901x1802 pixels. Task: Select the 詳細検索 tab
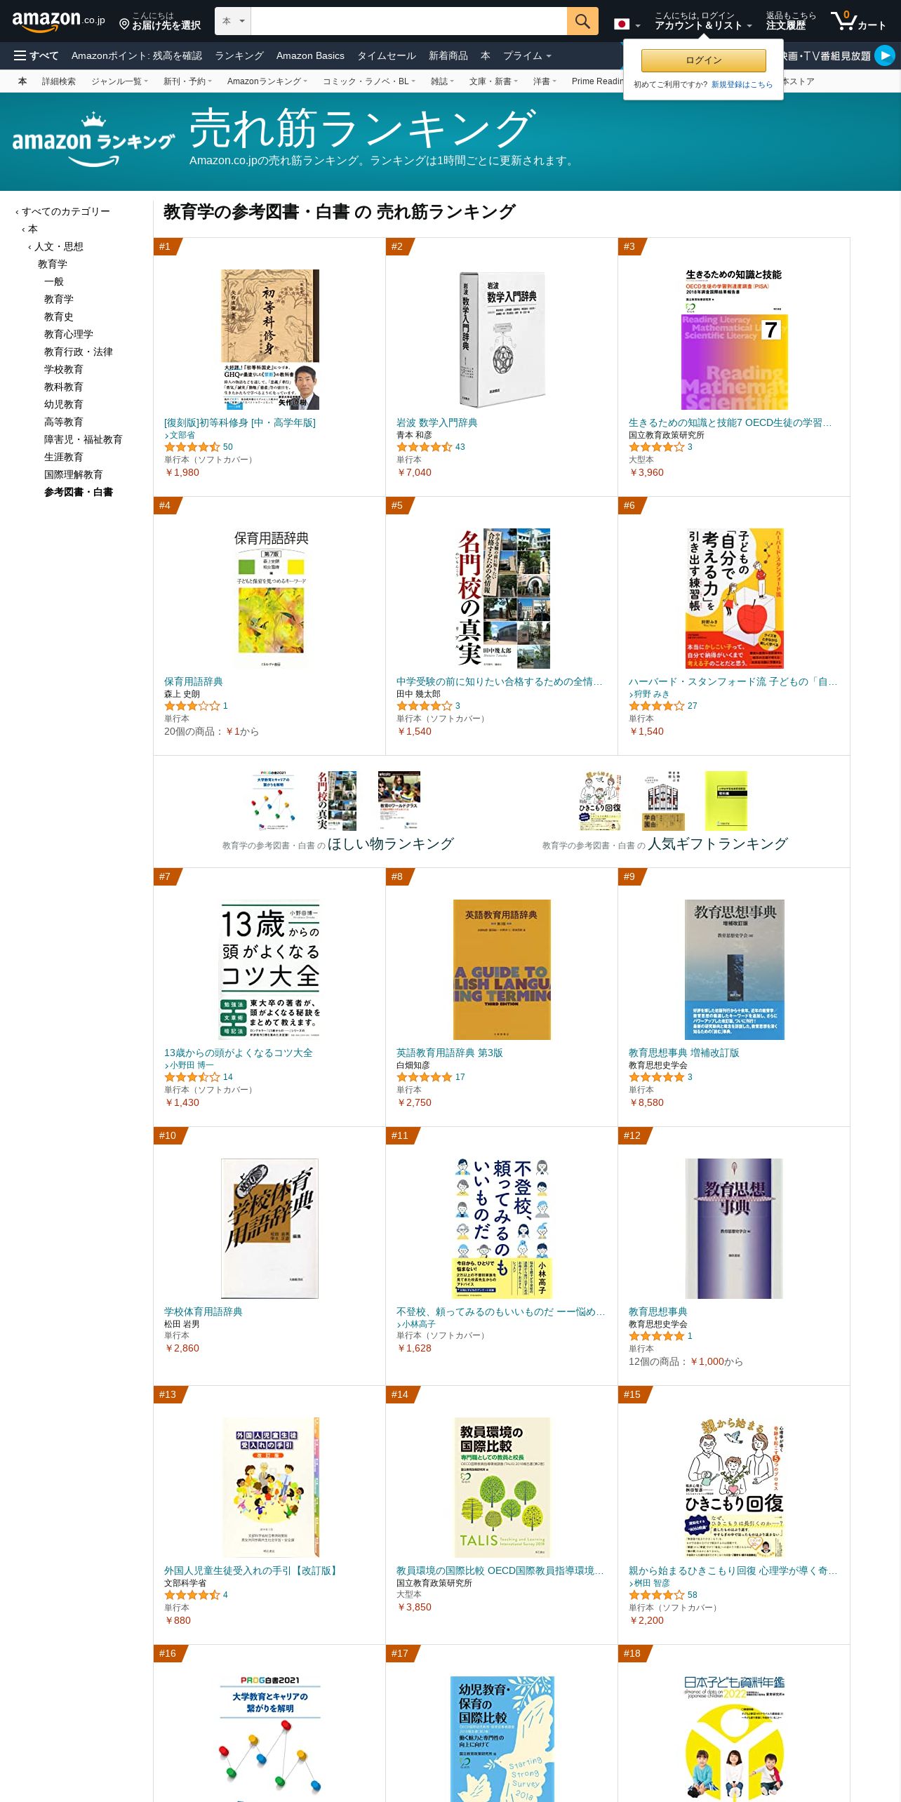[59, 81]
